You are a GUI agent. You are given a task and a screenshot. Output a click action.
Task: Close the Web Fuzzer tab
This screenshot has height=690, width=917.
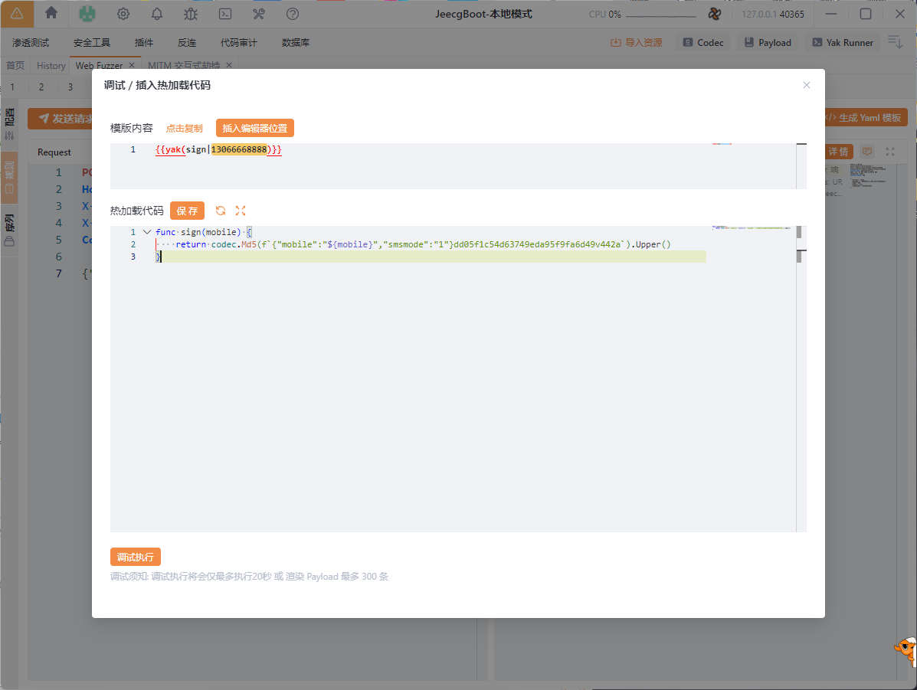pyautogui.click(x=132, y=65)
